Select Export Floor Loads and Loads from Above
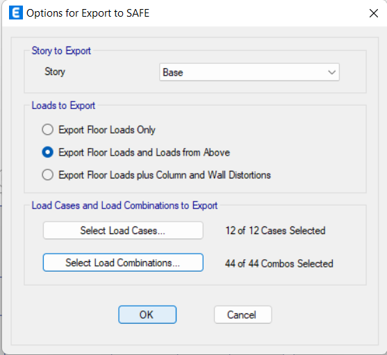 136,152
